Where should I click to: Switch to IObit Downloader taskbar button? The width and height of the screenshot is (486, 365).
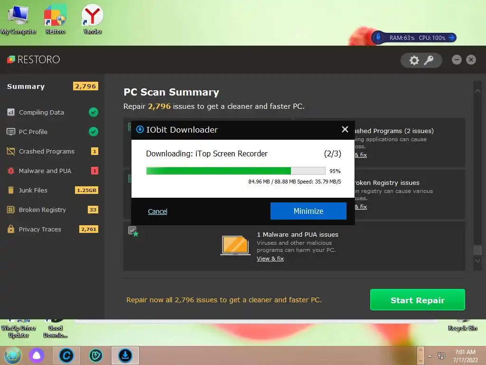point(125,355)
